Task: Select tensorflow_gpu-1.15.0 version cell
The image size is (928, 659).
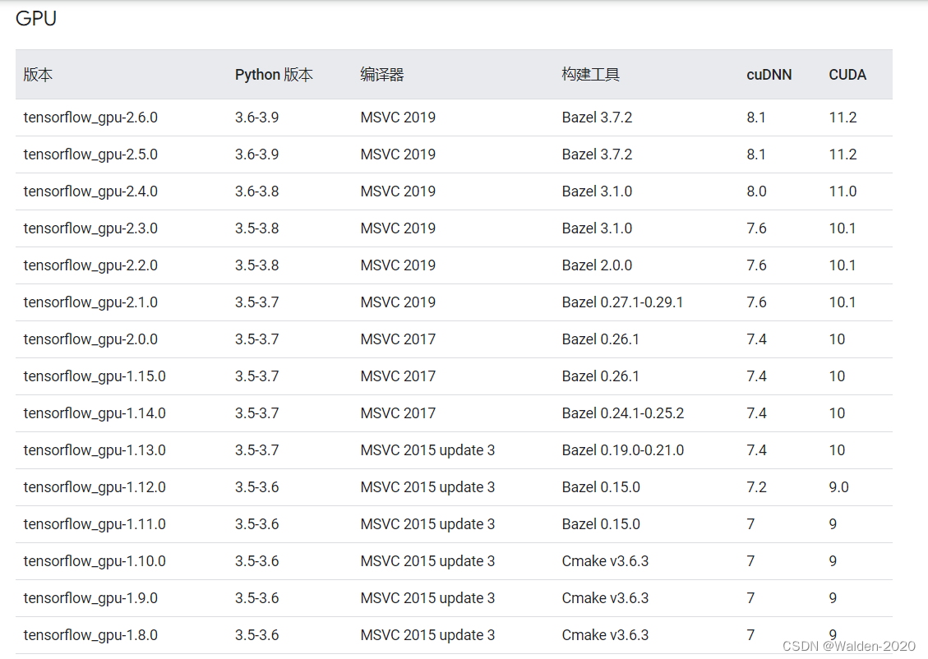Action: tap(95, 376)
